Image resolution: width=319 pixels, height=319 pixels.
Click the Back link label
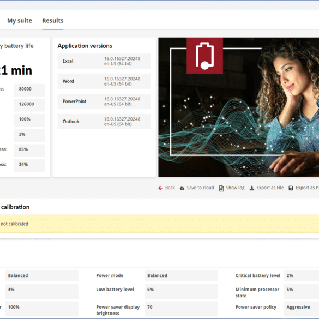click(170, 188)
